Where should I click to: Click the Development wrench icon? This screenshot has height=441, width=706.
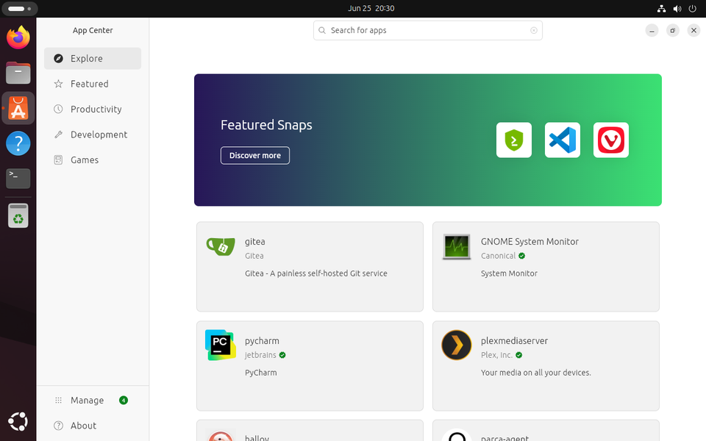click(59, 135)
